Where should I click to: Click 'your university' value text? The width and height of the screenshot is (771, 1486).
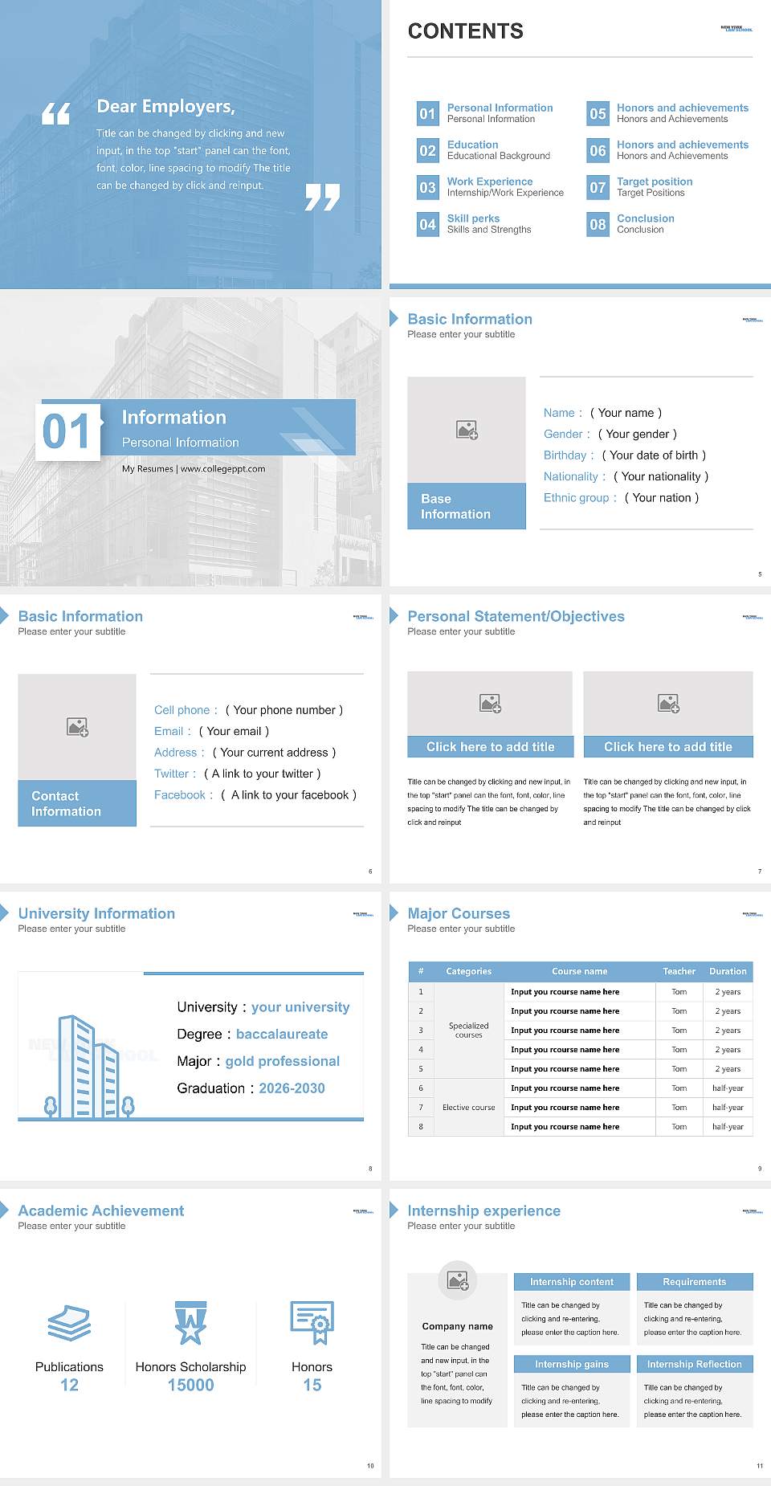coord(300,1007)
